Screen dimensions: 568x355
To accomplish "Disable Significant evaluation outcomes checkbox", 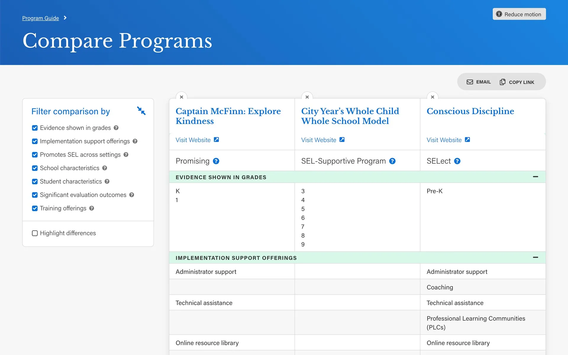I will tap(35, 195).
